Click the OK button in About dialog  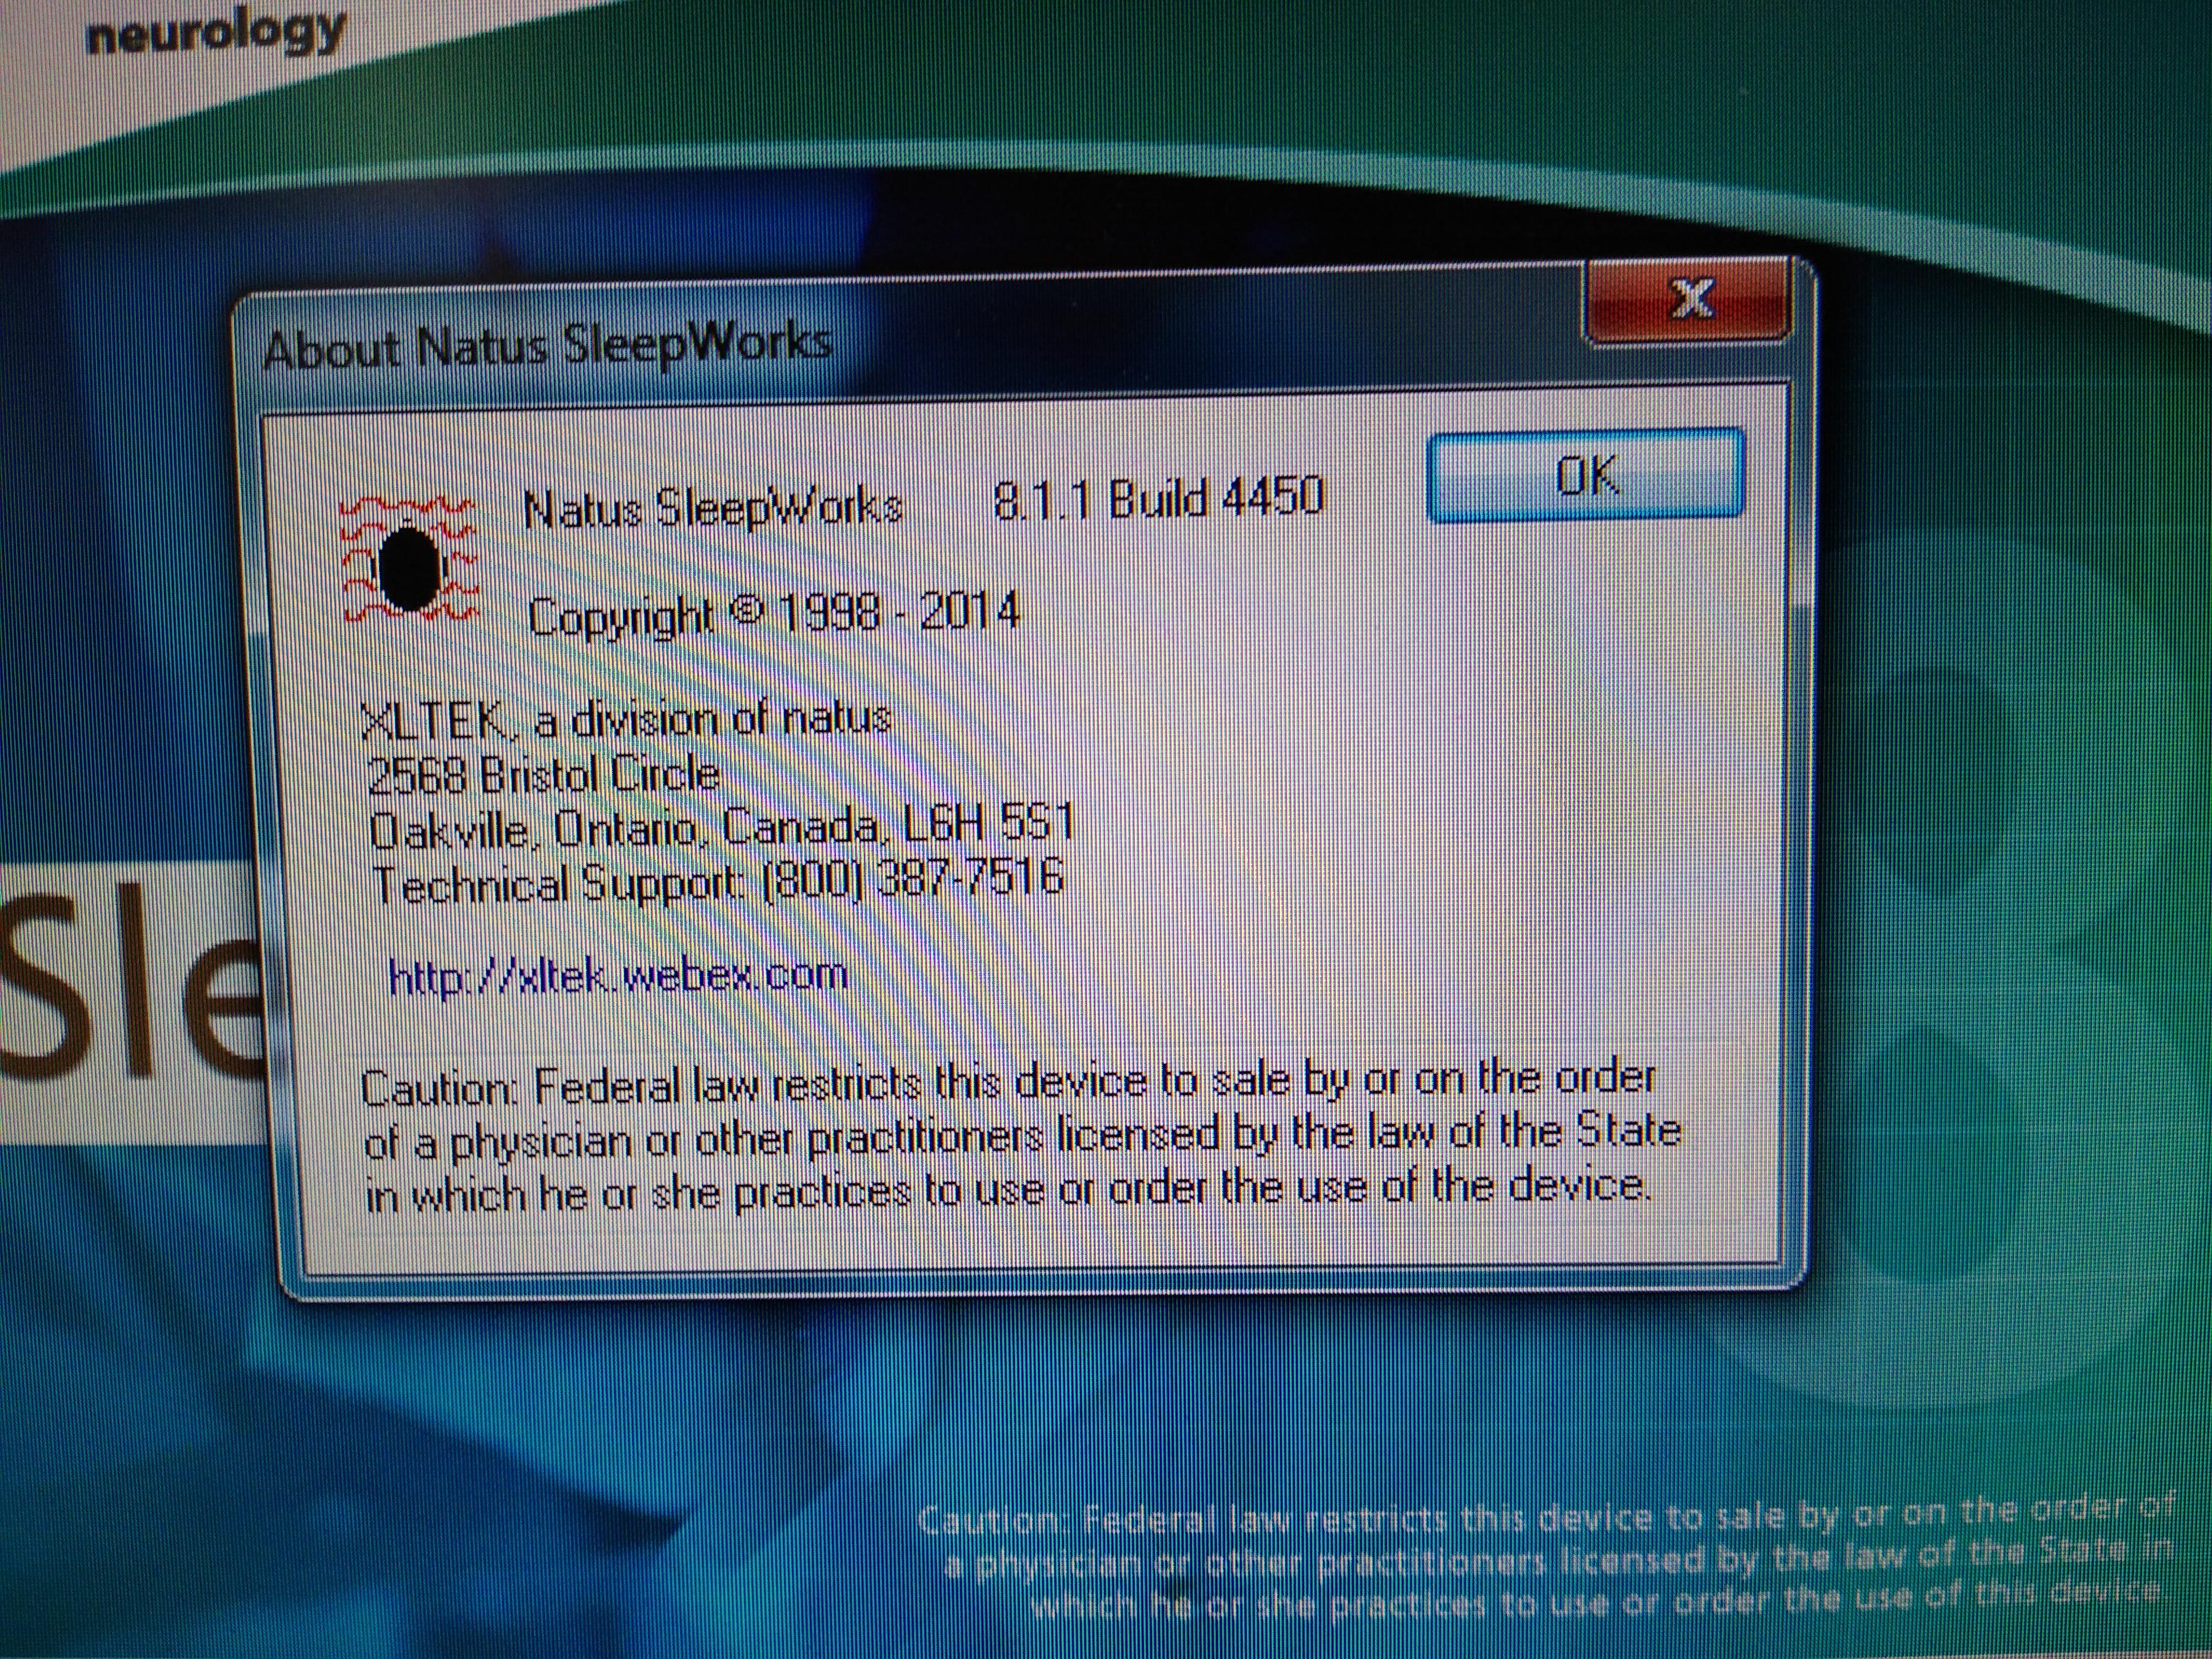(1586, 476)
